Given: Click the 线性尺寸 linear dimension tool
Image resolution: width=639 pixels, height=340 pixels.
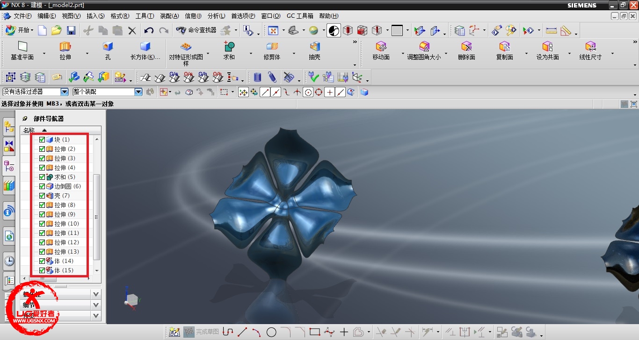Looking at the screenshot, I should 590,51.
